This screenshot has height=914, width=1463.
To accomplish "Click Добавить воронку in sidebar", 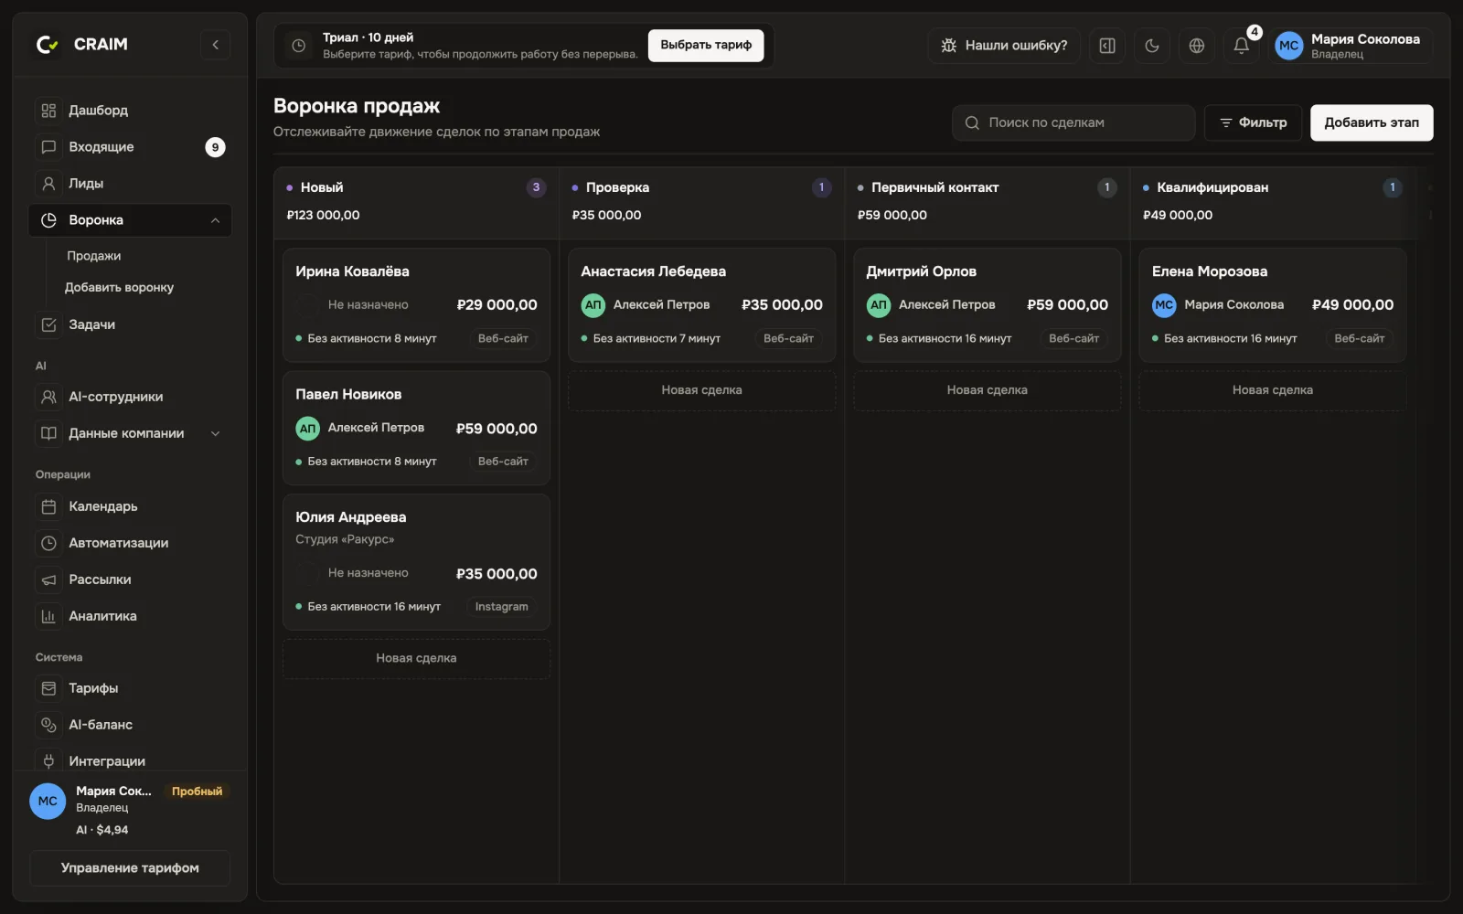I will (119, 287).
